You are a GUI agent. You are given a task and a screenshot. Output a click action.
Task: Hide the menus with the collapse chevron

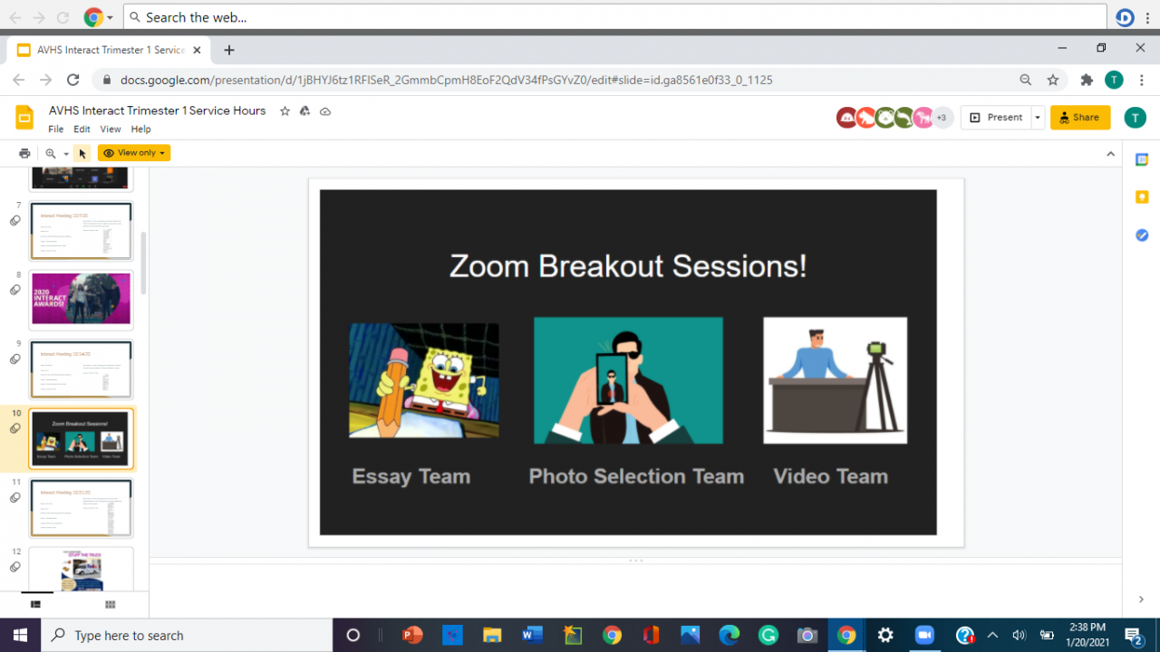click(1111, 154)
